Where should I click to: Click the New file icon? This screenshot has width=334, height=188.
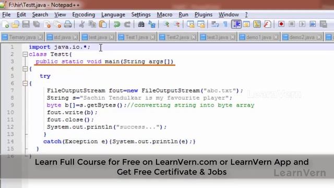coord(6,25)
